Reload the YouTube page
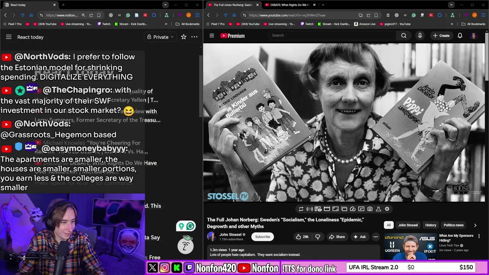The width and height of the screenshot is (489, 275). point(226,15)
